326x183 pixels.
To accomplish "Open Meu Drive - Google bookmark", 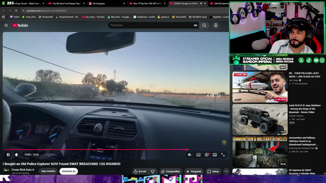I will (119, 17).
